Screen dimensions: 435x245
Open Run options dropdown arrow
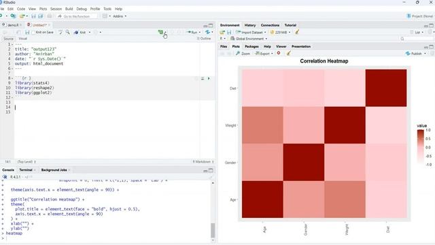click(199, 33)
